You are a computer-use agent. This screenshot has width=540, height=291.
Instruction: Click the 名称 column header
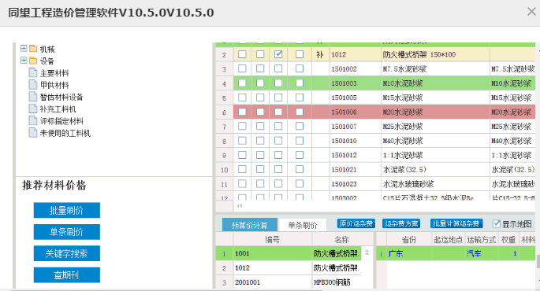pyautogui.click(x=342, y=239)
